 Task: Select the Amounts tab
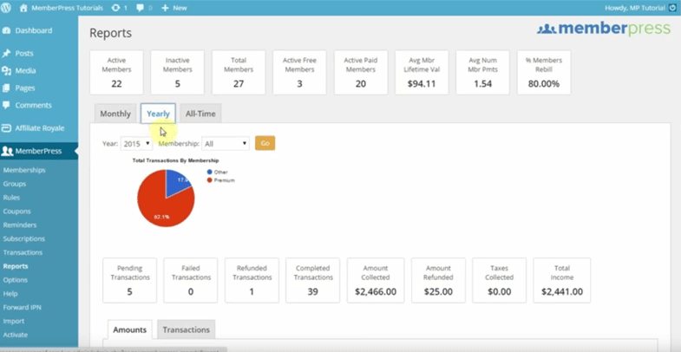(130, 329)
